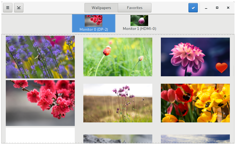Viewport: 237px width, 146px height.
Task: Choose the purple wildflower meadow wallpaper
Action: [x=118, y=103]
